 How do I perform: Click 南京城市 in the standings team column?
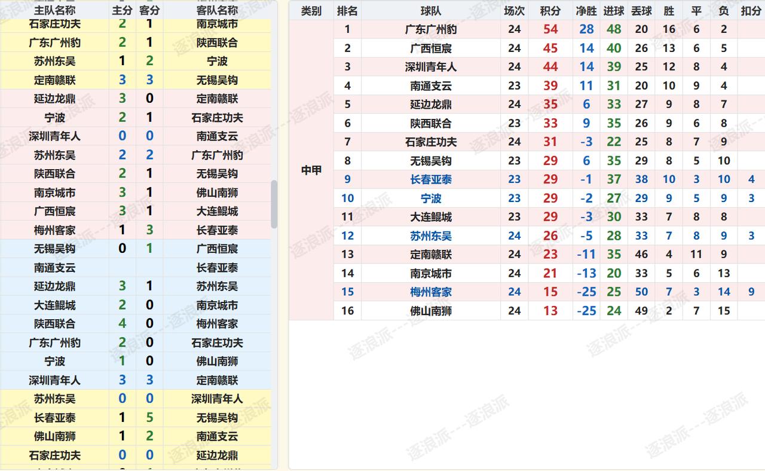[x=431, y=274]
